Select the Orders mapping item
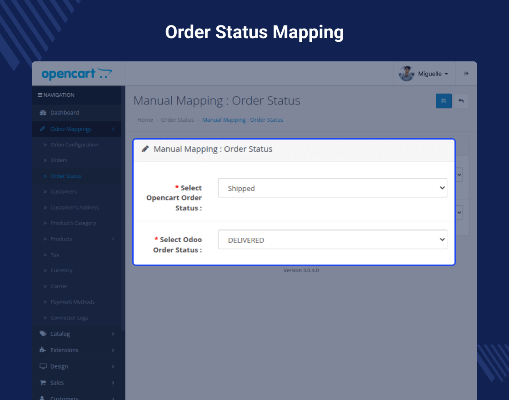This screenshot has height=400, width=509. tap(59, 160)
